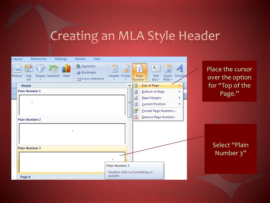Click the Page Margins icon

click(x=136, y=98)
